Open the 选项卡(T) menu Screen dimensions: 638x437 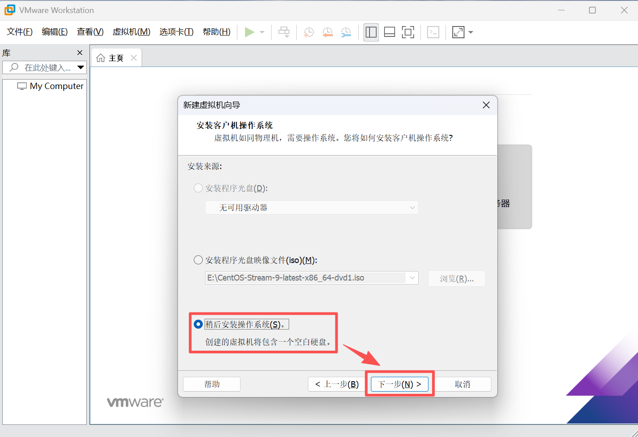pos(177,32)
